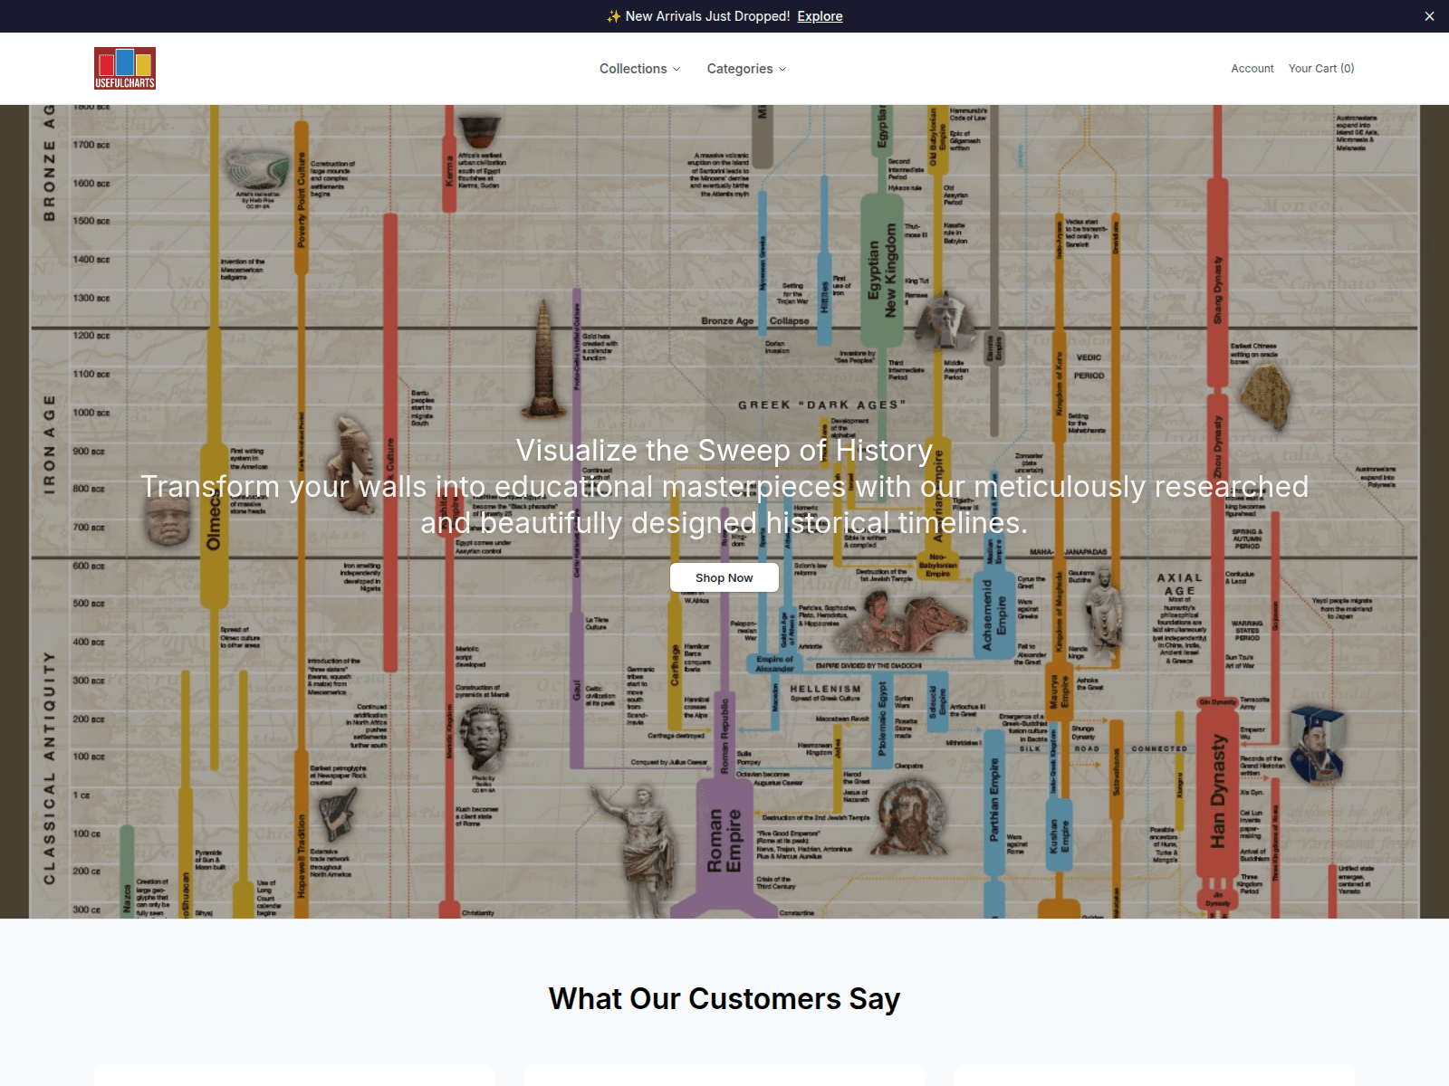Click the chevron beside Collections
This screenshot has height=1086, width=1449.
tap(676, 69)
